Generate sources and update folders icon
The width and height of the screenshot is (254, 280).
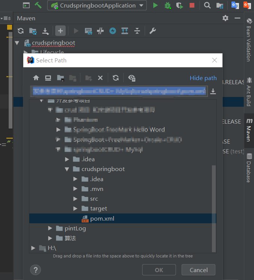33,31
